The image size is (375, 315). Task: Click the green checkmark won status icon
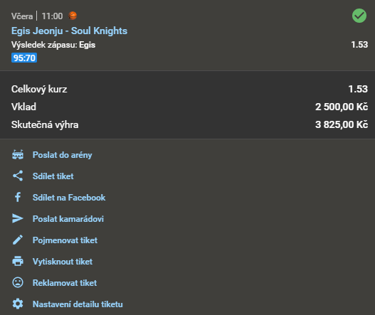click(359, 16)
